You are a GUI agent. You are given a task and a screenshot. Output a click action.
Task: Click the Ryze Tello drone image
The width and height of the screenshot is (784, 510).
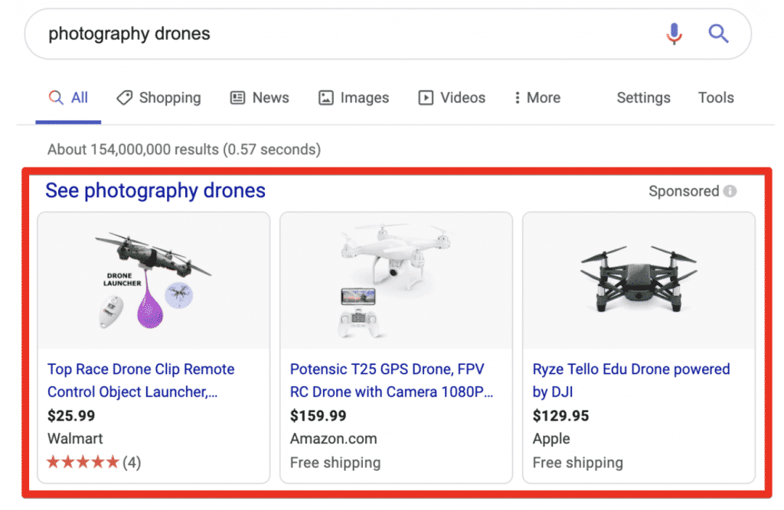tap(639, 280)
